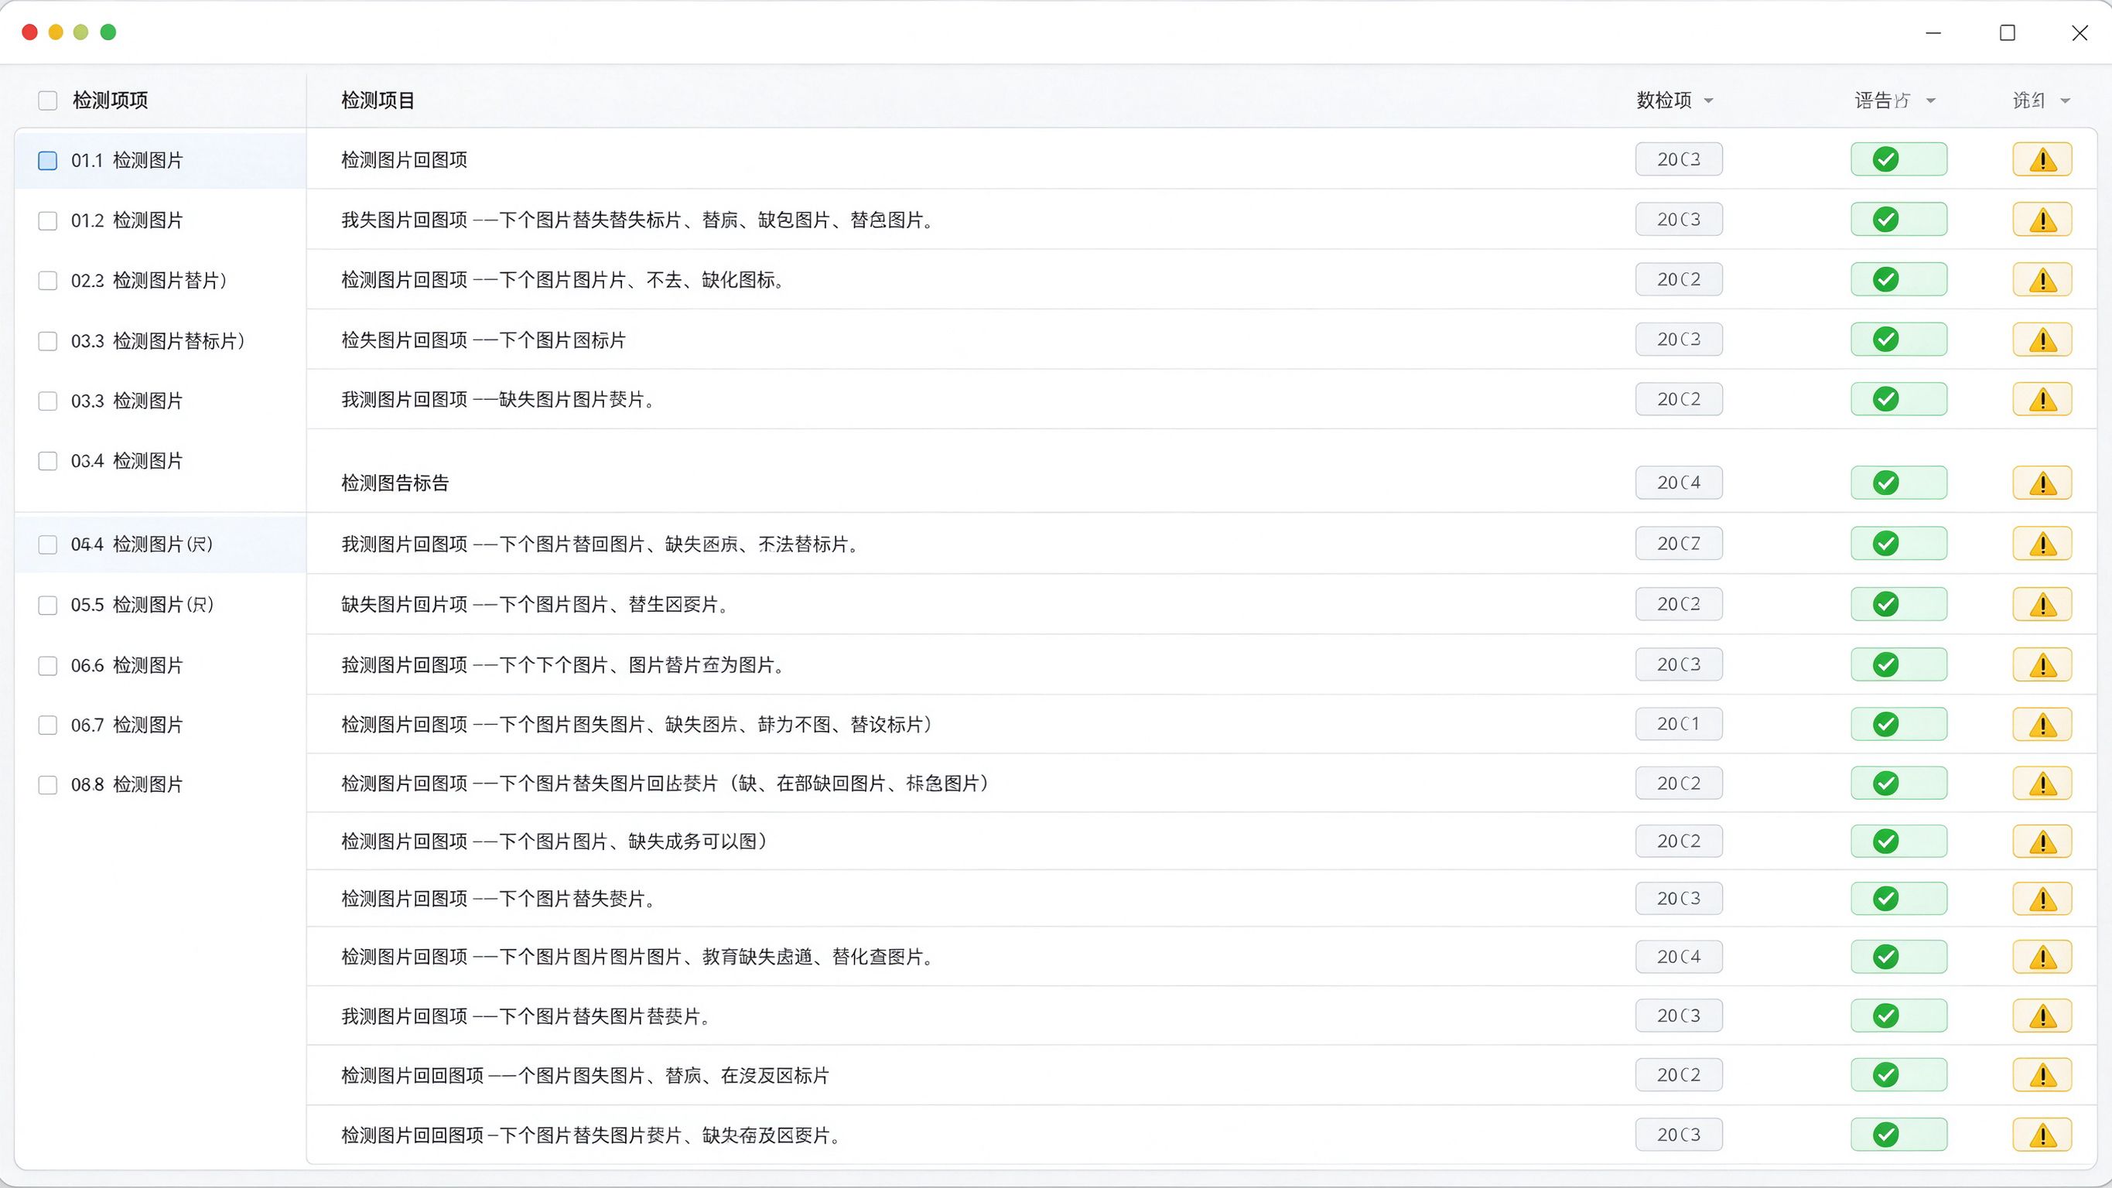This screenshot has width=2112, height=1188.
Task: Expand the rightmost column header dropdown
Action: [x=2066, y=101]
